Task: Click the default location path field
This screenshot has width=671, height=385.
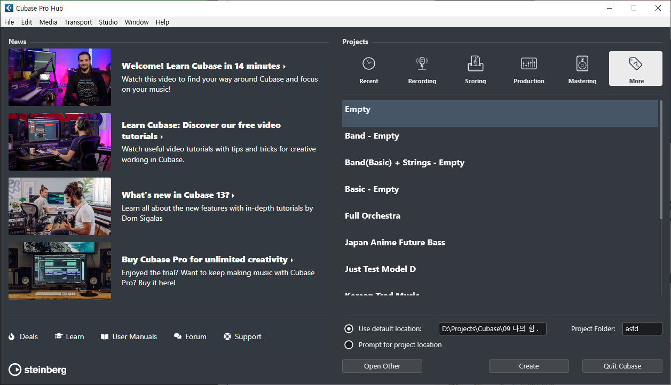Action: [493, 329]
